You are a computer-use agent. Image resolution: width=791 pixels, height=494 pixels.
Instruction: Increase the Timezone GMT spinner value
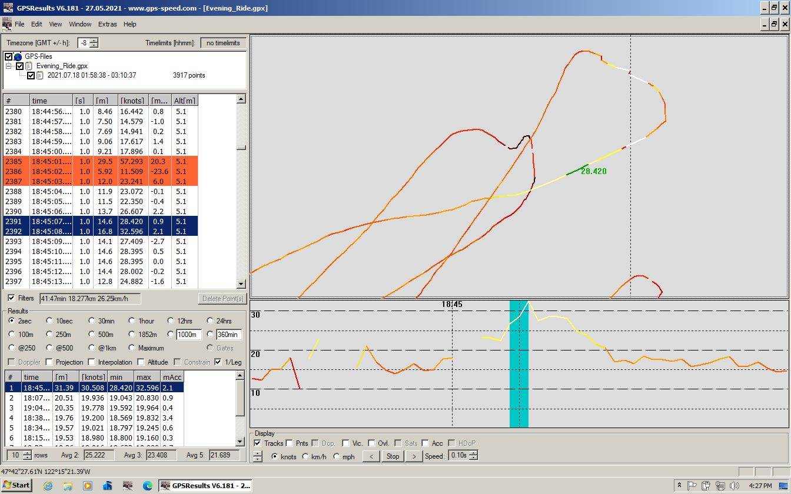point(94,41)
